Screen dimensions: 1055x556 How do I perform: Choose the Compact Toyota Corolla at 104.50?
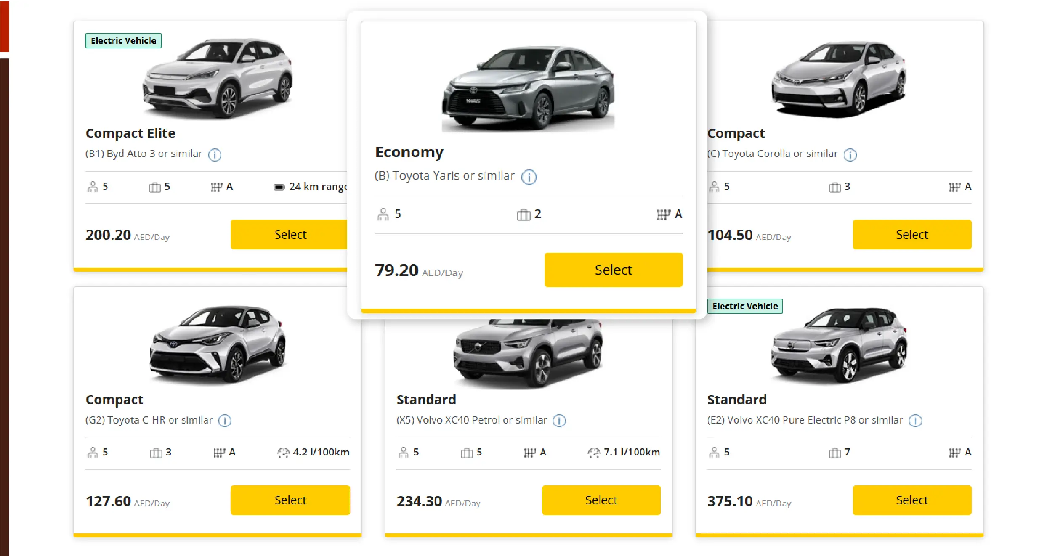point(911,234)
